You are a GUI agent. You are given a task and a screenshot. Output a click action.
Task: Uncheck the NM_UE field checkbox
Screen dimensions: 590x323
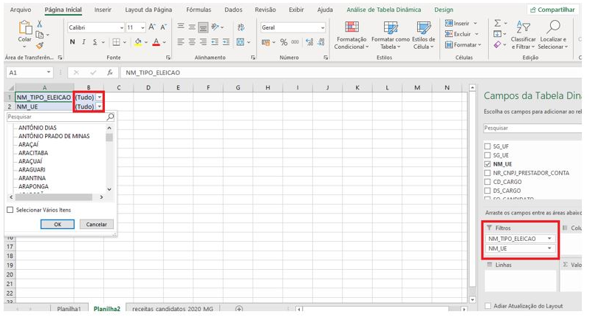(x=487, y=164)
